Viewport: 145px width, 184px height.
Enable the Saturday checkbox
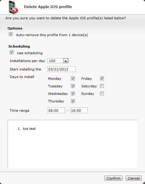[x=102, y=86]
